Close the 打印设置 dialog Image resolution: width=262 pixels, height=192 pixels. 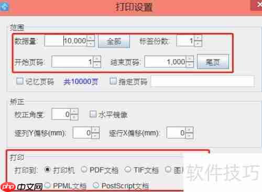pos(257,5)
